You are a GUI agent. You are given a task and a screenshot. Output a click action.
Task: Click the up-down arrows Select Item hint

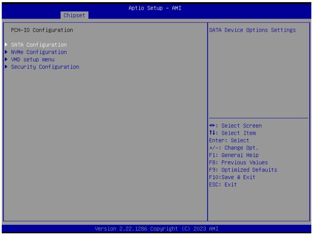tap(232, 133)
